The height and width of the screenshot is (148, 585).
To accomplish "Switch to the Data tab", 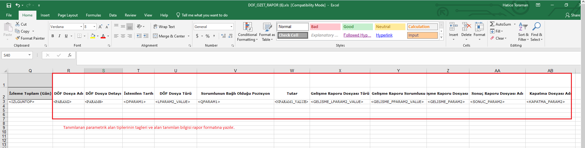I will pos(113,15).
